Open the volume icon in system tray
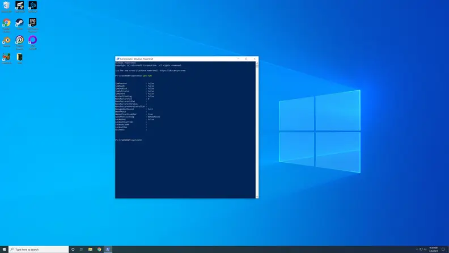449x253 pixels. (x=425, y=249)
